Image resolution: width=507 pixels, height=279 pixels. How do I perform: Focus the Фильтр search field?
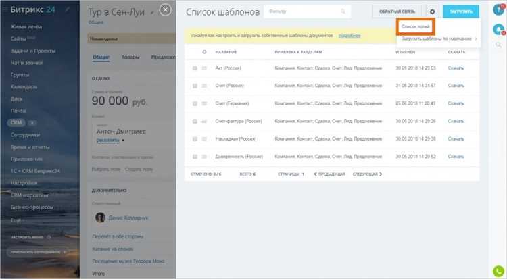click(307, 11)
